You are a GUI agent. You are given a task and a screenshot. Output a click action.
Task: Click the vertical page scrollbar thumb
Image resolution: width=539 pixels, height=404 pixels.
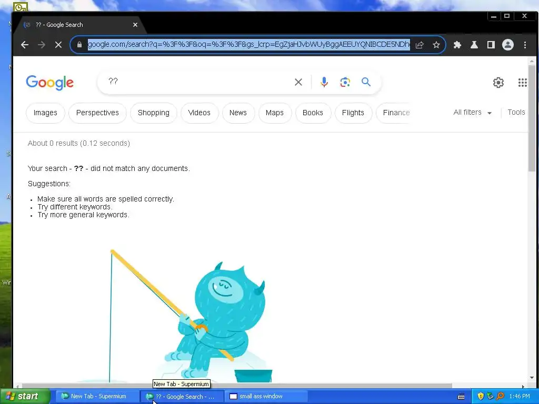point(532,118)
